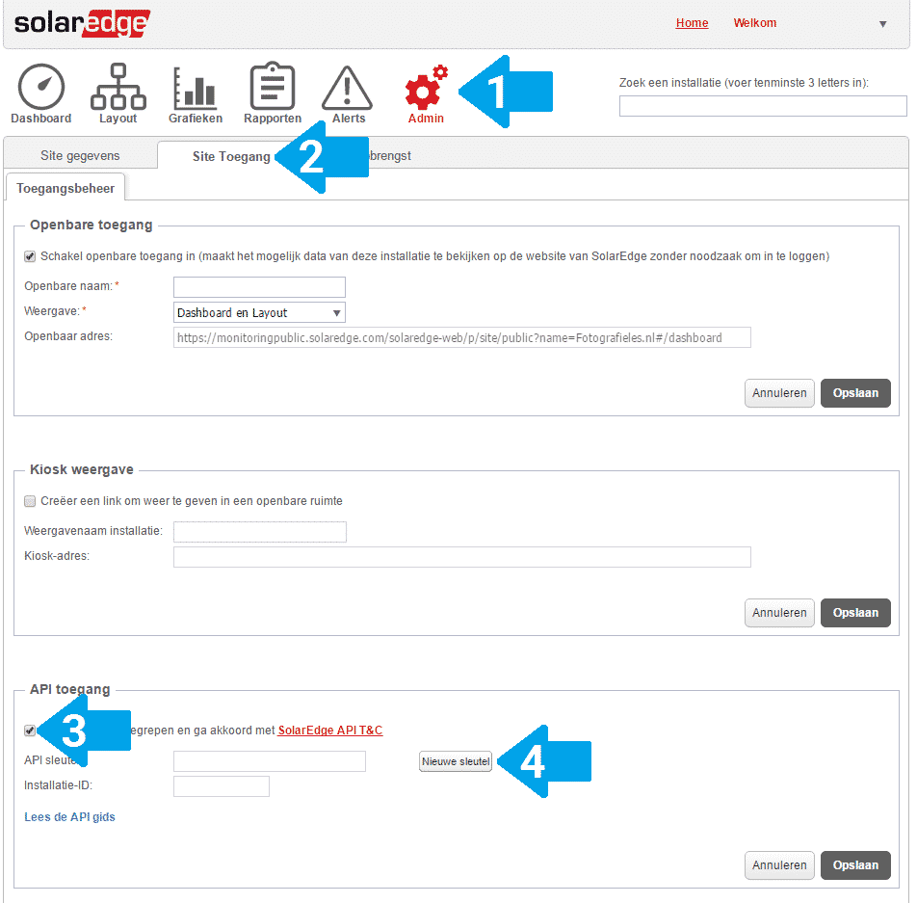Screen dimensions: 917x903
Task: Open the Layout hierarchy icon
Action: coord(118,87)
